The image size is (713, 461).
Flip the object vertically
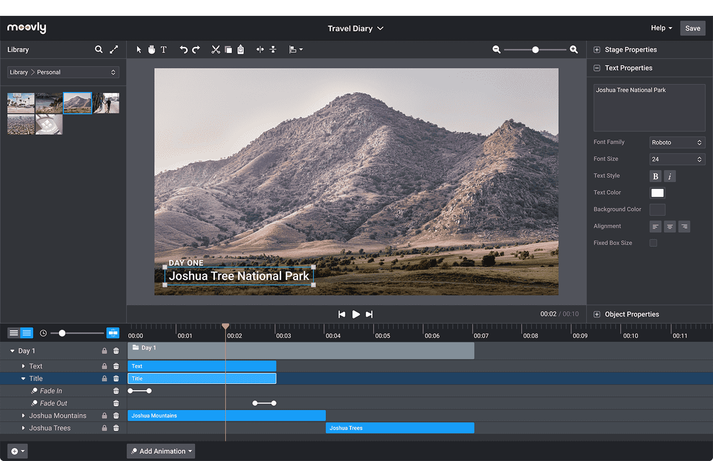273,49
